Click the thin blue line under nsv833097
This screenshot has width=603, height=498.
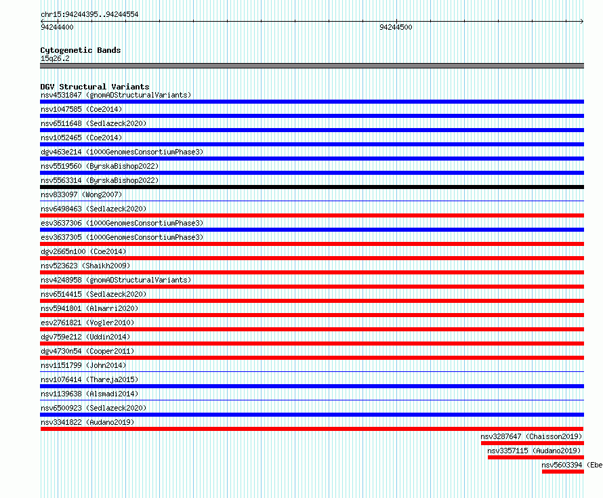pos(312,201)
